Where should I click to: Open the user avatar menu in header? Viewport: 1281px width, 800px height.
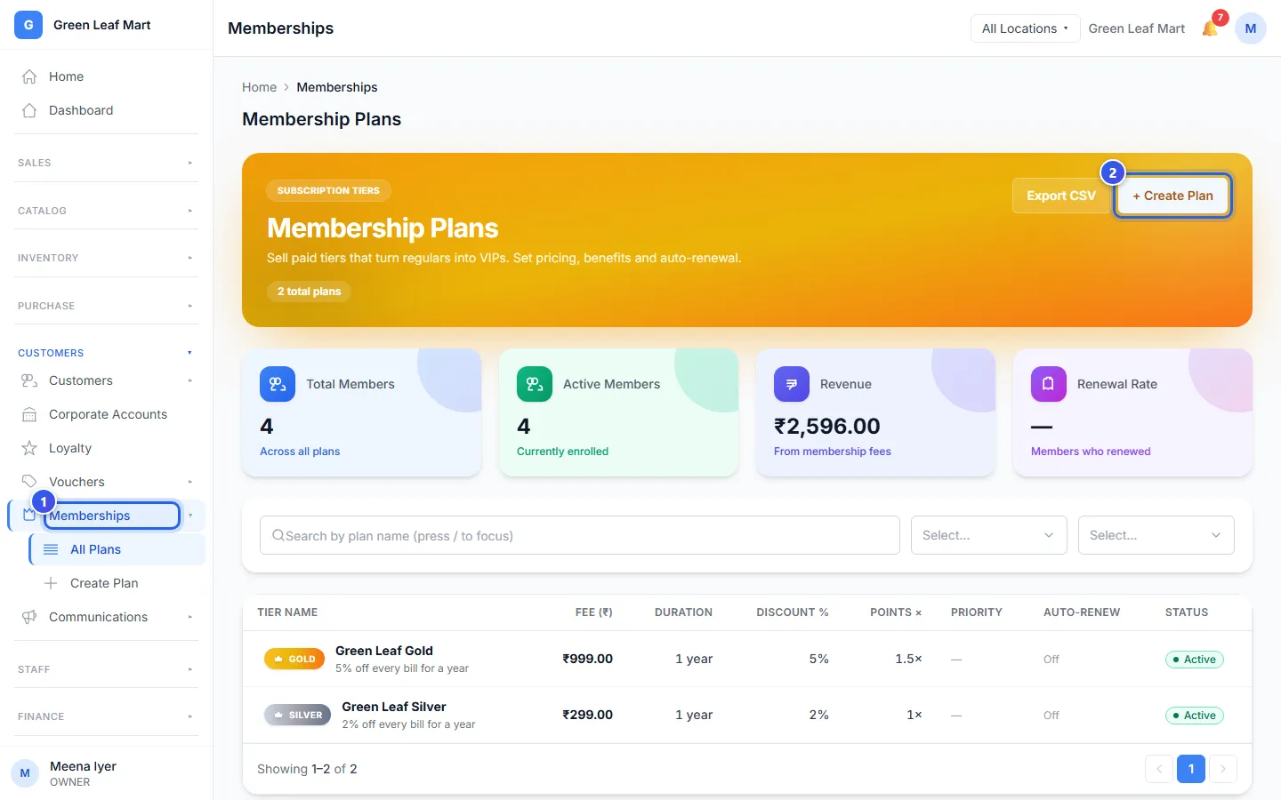[x=1250, y=28]
